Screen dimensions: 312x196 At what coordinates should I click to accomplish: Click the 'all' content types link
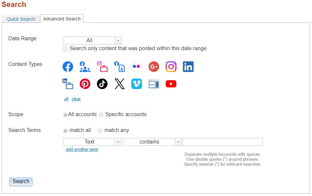[66, 99]
